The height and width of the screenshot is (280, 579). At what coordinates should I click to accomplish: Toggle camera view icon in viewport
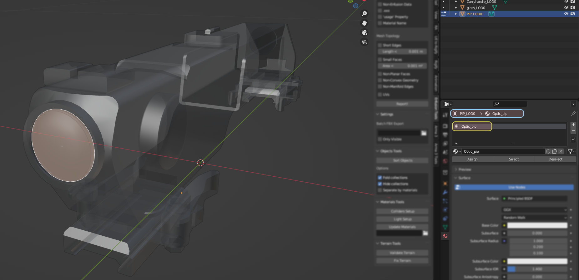pos(364,32)
